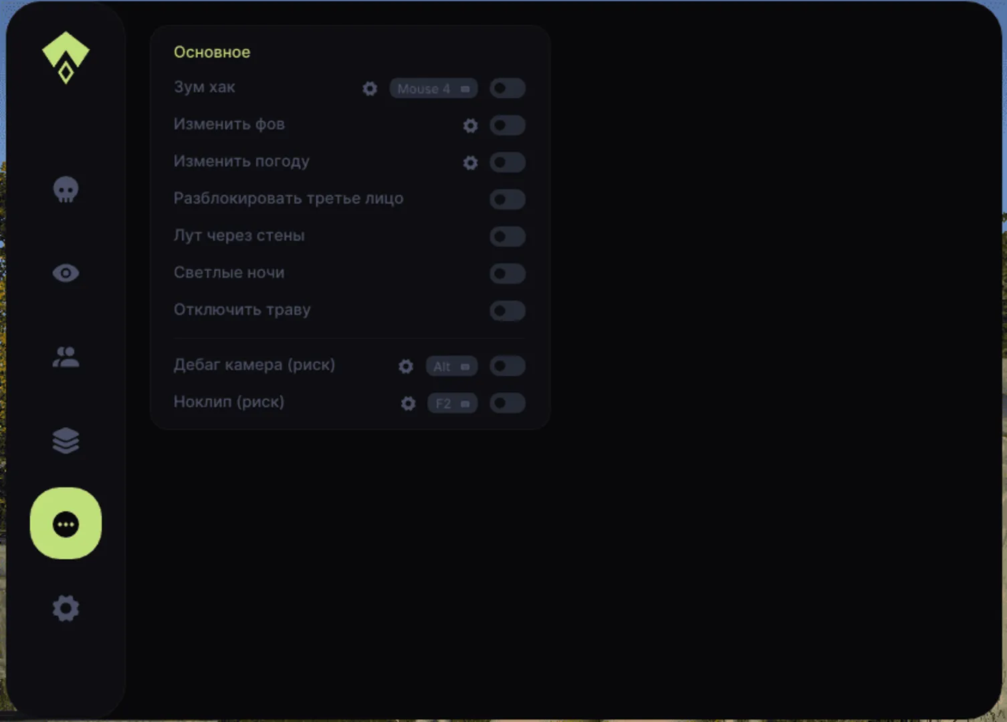The height and width of the screenshot is (722, 1007).
Task: Open the players tab with people icon
Action: point(66,357)
